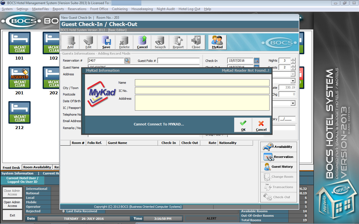Click the Check-In date field
Viewport: 359px width, 224px height.
240,60
